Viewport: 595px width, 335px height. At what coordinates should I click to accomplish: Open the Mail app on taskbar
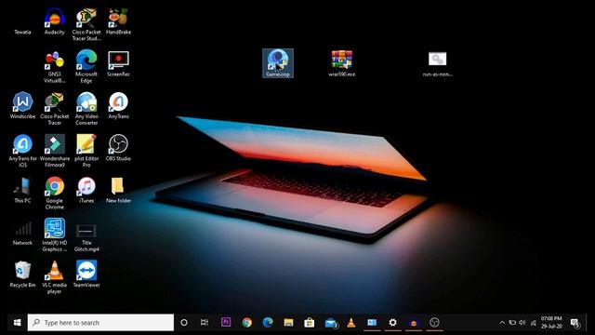click(x=331, y=323)
